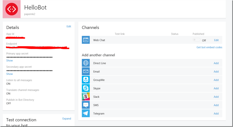Edit the Web Chat channel
The image size is (233, 127).
click(x=216, y=40)
